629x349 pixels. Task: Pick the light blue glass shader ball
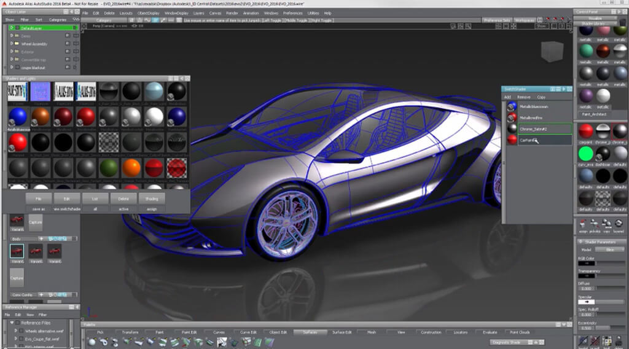[154, 92]
